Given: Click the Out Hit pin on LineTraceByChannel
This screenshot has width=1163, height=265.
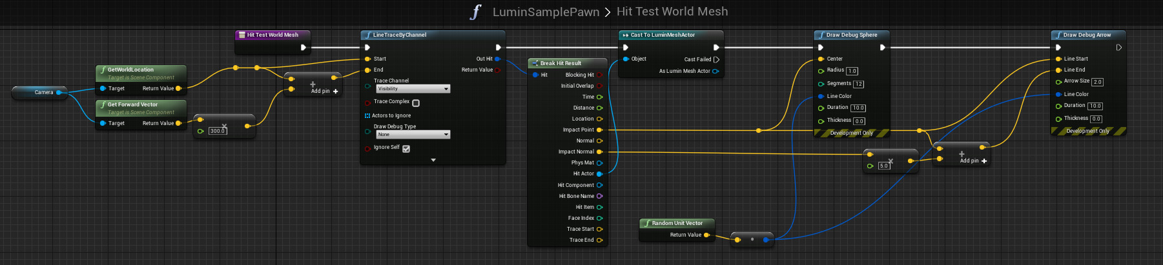Looking at the screenshot, I should (497, 59).
